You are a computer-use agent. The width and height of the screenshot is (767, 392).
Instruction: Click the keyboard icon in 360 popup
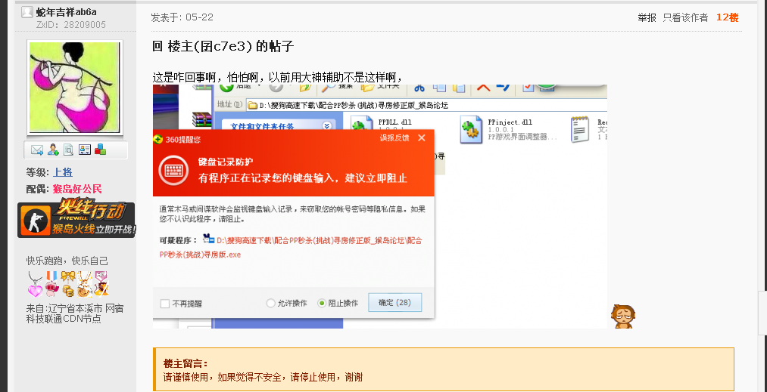(x=173, y=171)
